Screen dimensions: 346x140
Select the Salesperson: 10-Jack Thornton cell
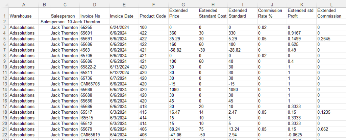70,22
